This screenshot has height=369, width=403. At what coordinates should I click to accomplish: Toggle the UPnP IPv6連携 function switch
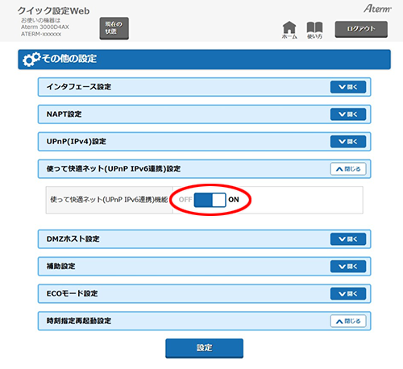point(210,200)
